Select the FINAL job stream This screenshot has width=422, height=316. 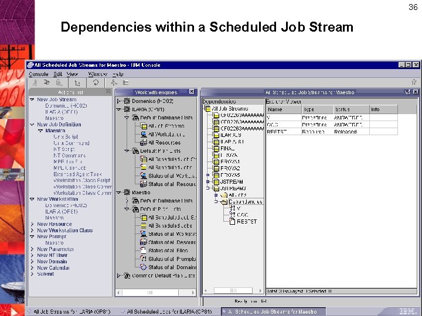click(x=227, y=148)
